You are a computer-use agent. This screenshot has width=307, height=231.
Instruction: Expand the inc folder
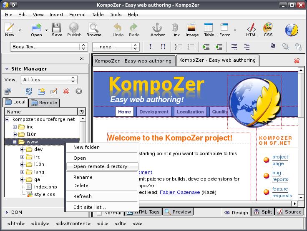pyautogui.click(x=15, y=127)
